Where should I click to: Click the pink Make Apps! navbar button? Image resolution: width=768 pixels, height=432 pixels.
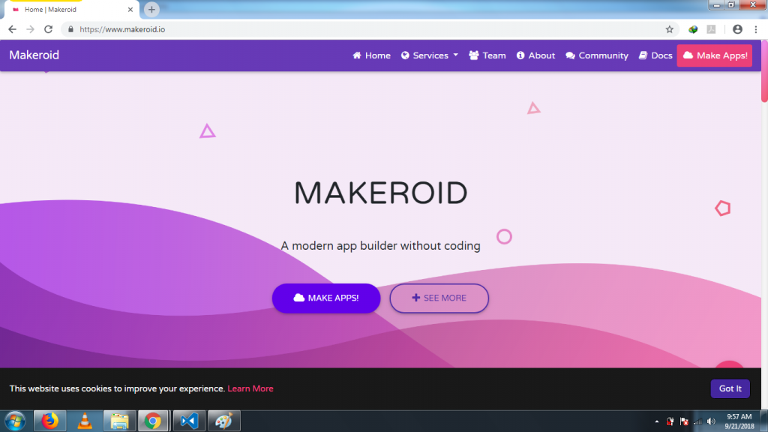[715, 55]
